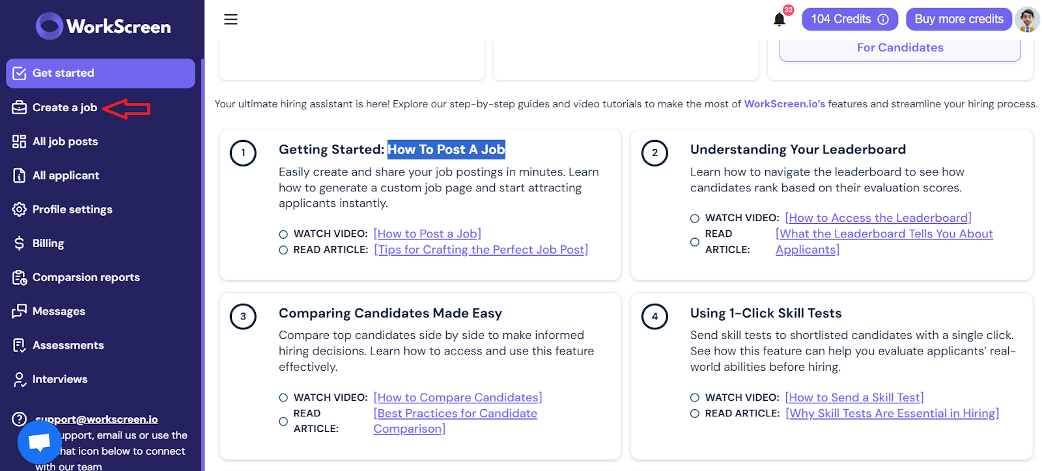Open the notifications bell icon
Image resolution: width=1042 pixels, height=471 pixels.
tap(779, 20)
